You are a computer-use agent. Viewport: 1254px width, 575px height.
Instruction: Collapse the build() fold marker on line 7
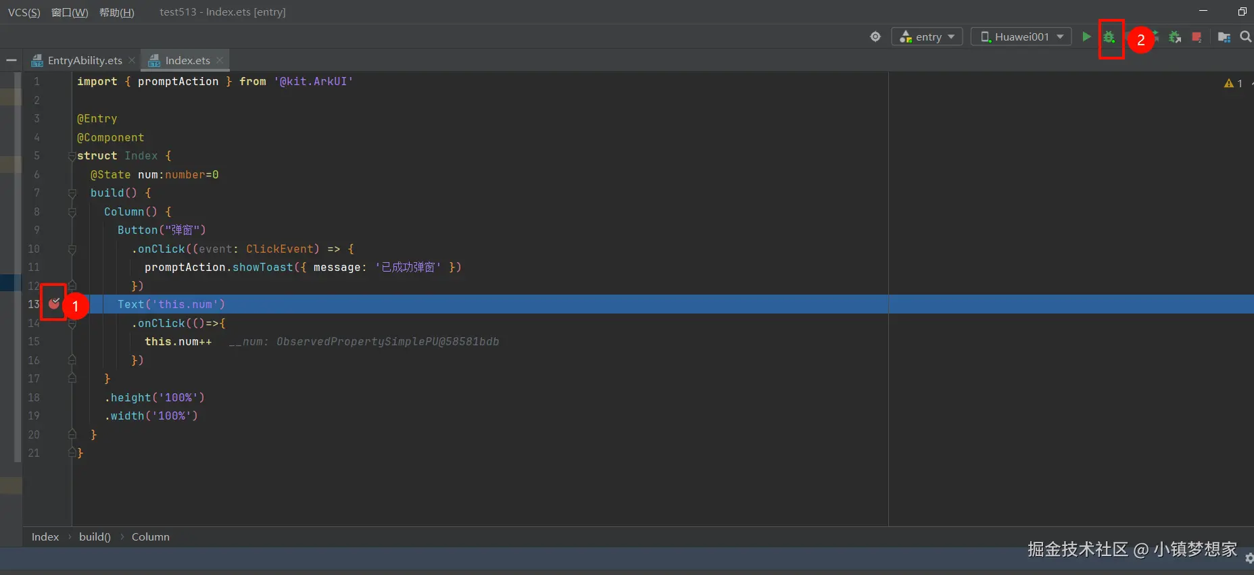tap(72, 193)
